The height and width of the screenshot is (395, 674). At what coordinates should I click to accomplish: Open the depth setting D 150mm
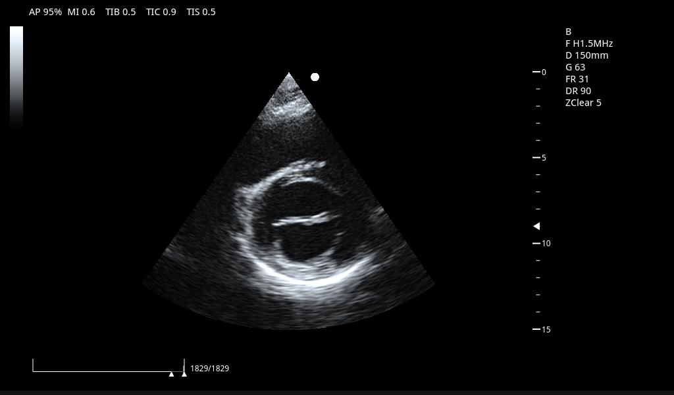click(x=586, y=55)
